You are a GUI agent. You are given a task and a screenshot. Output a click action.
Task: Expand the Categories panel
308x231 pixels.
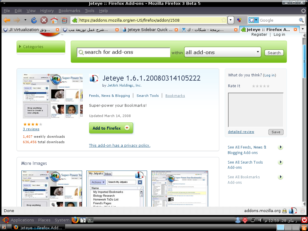(x=41, y=47)
